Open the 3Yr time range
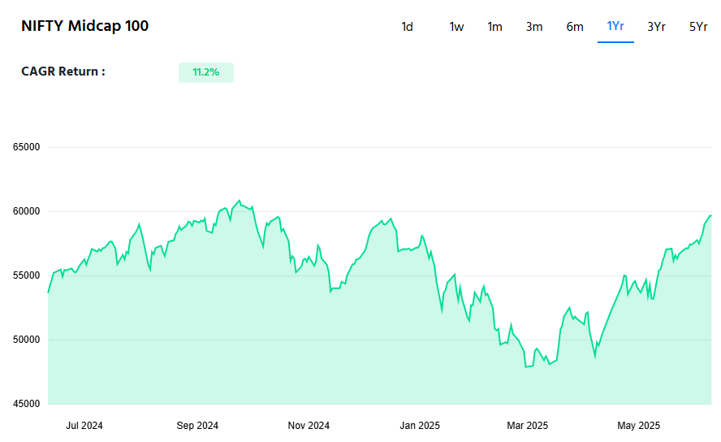The width and height of the screenshot is (721, 442). tap(656, 27)
